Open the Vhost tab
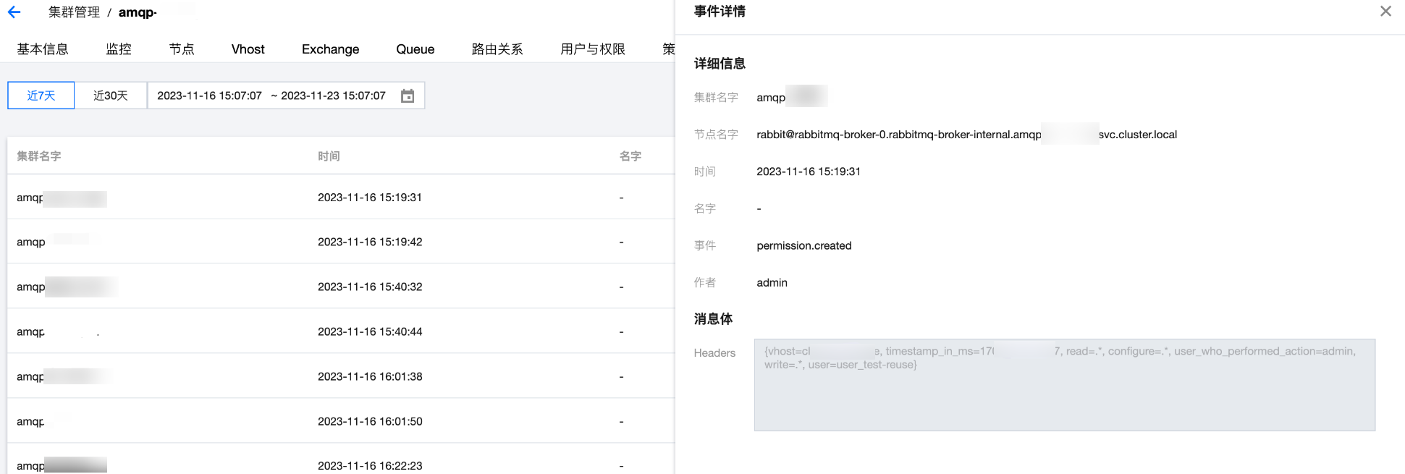The image size is (1405, 474). pyautogui.click(x=248, y=49)
